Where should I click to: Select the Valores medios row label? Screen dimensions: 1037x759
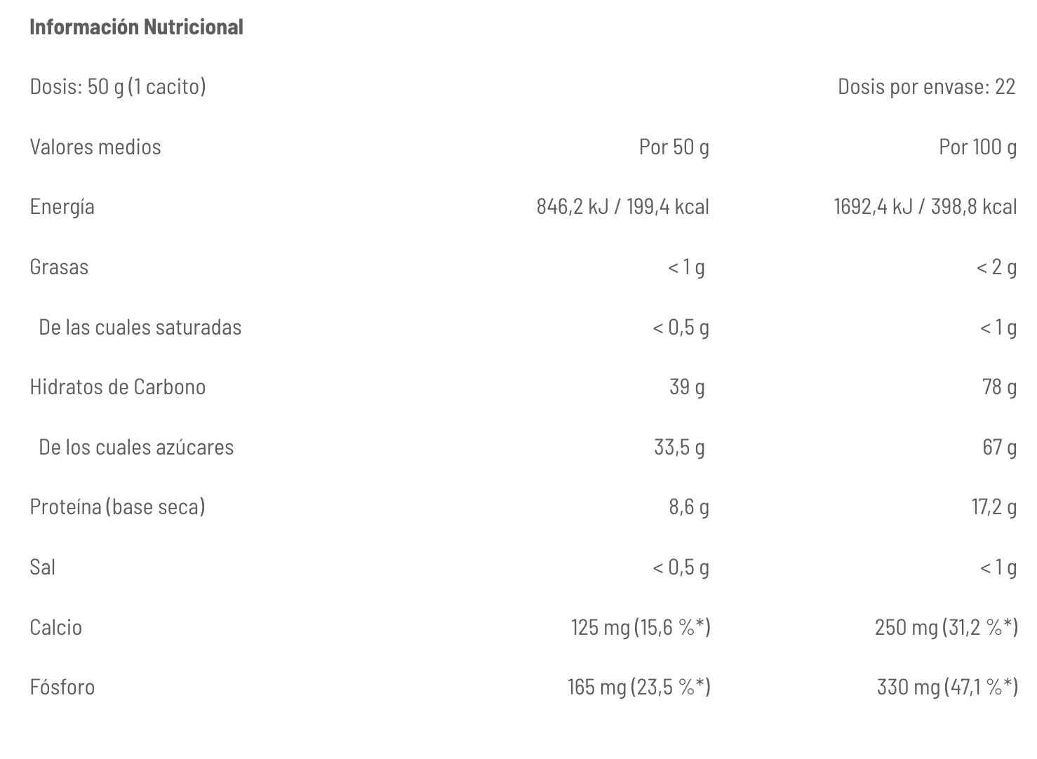pos(95,147)
